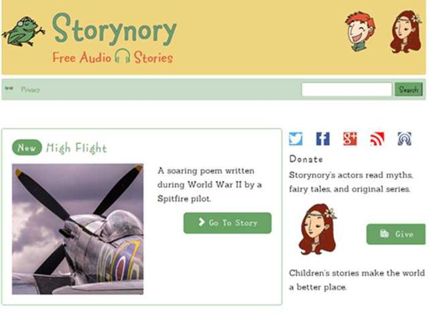
Task: Click the green Search button
Action: click(x=408, y=90)
